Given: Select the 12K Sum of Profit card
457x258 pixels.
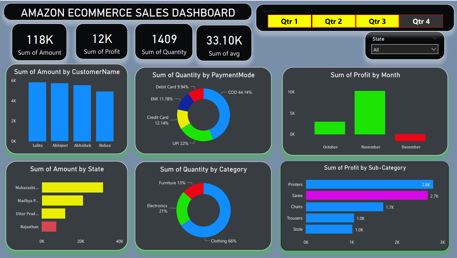Looking at the screenshot, I should [x=101, y=41].
